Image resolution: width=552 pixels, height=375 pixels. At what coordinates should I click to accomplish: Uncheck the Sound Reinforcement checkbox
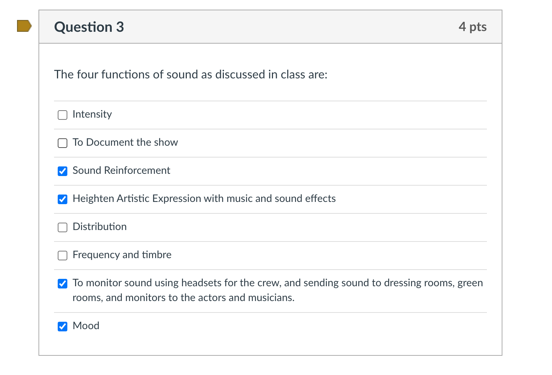[x=63, y=171]
